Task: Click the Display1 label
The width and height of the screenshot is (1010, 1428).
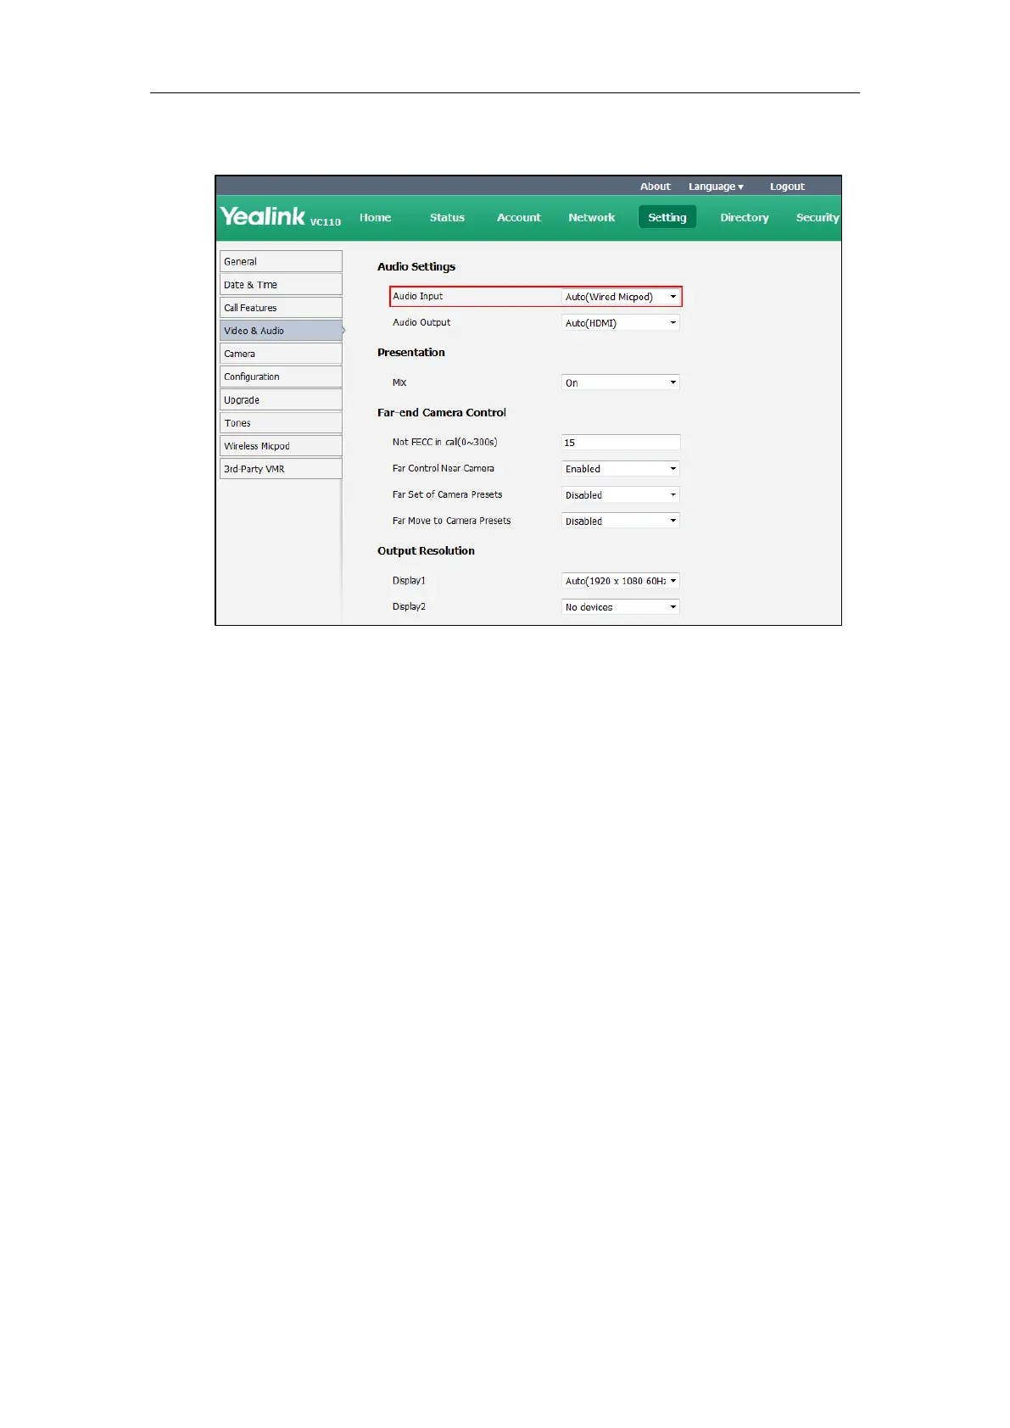Action: point(409,581)
